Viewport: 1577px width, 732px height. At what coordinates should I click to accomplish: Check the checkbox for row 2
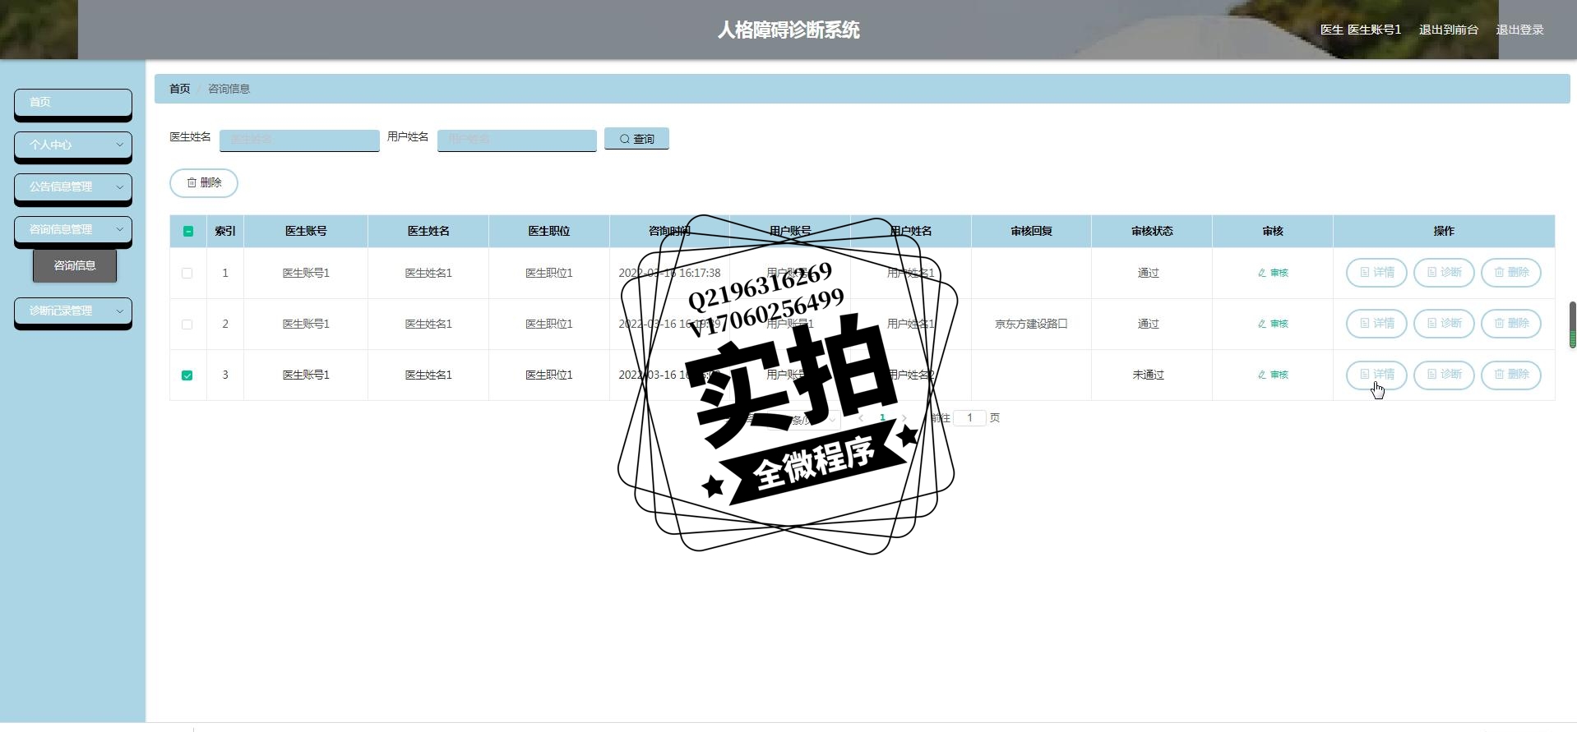coord(187,325)
